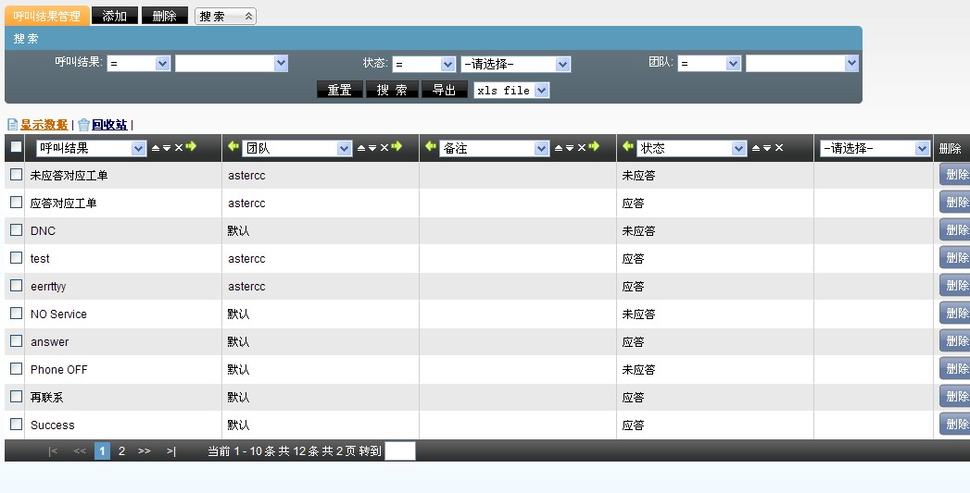The width and height of the screenshot is (970, 493).
Task: Click the green right arrow in 呼叫结果 column header
Action: 191,147
